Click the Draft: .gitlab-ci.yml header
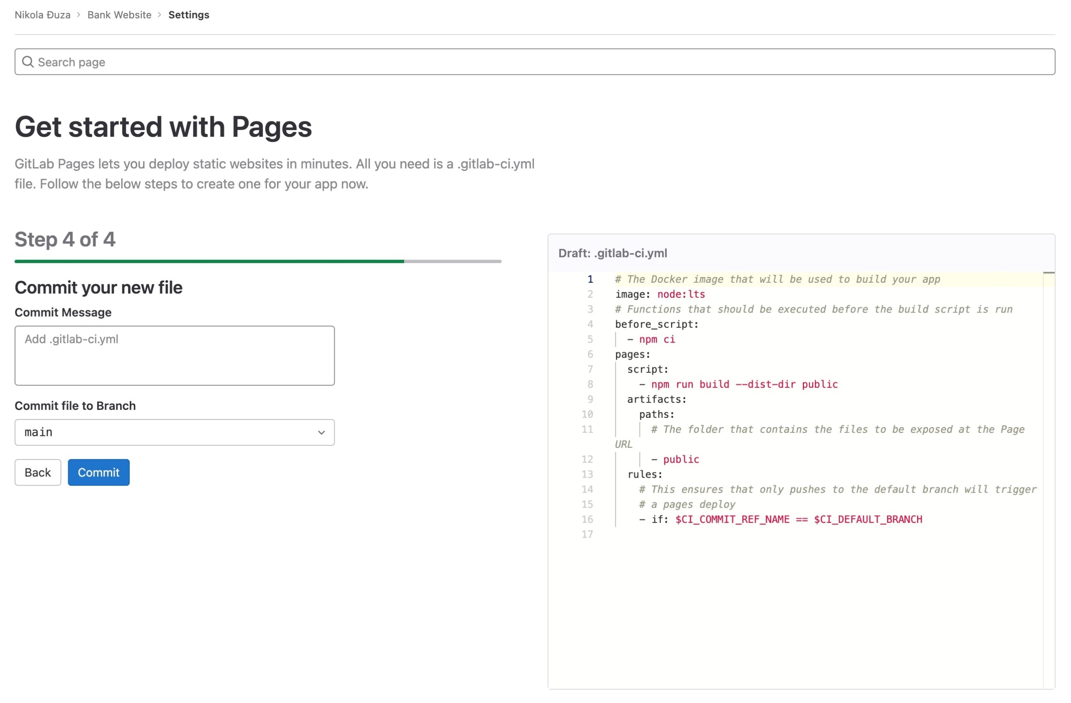 pyautogui.click(x=612, y=253)
